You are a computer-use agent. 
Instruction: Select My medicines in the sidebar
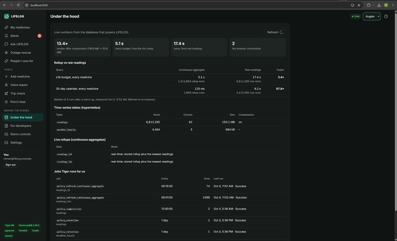[23, 28]
